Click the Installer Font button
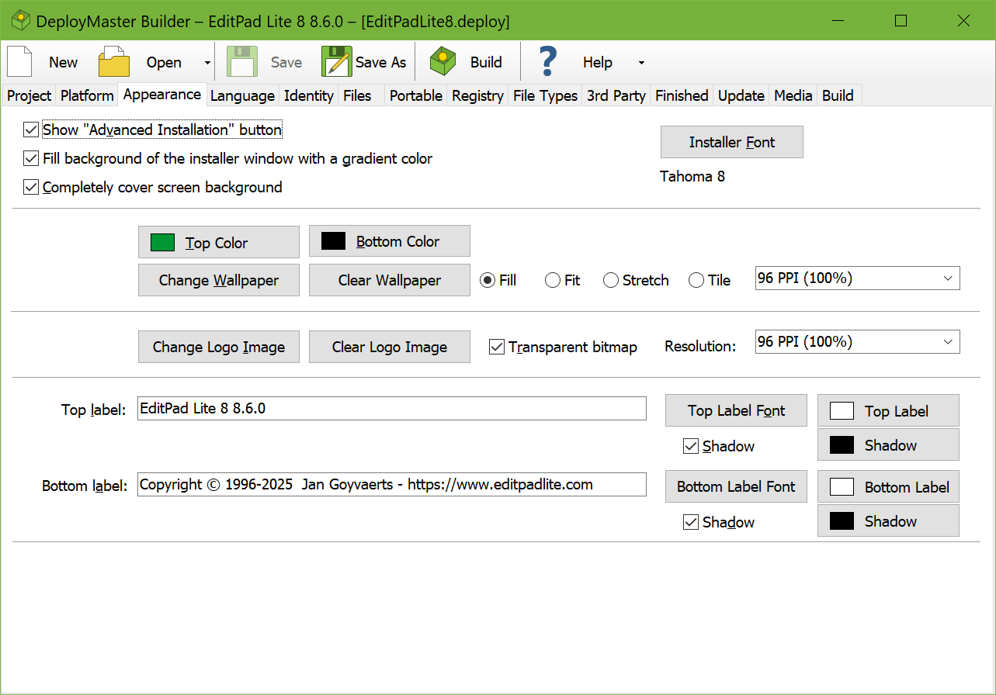The height and width of the screenshot is (695, 996). point(731,142)
